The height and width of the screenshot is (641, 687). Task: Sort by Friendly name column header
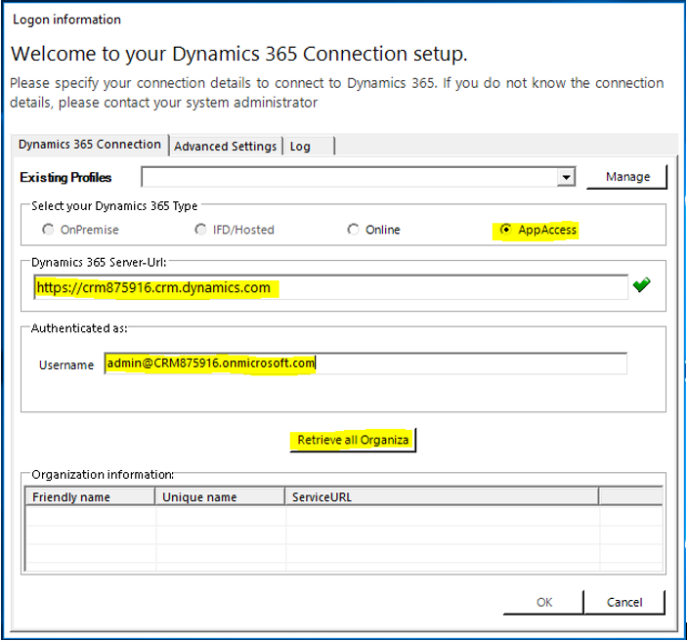pyautogui.click(x=90, y=496)
